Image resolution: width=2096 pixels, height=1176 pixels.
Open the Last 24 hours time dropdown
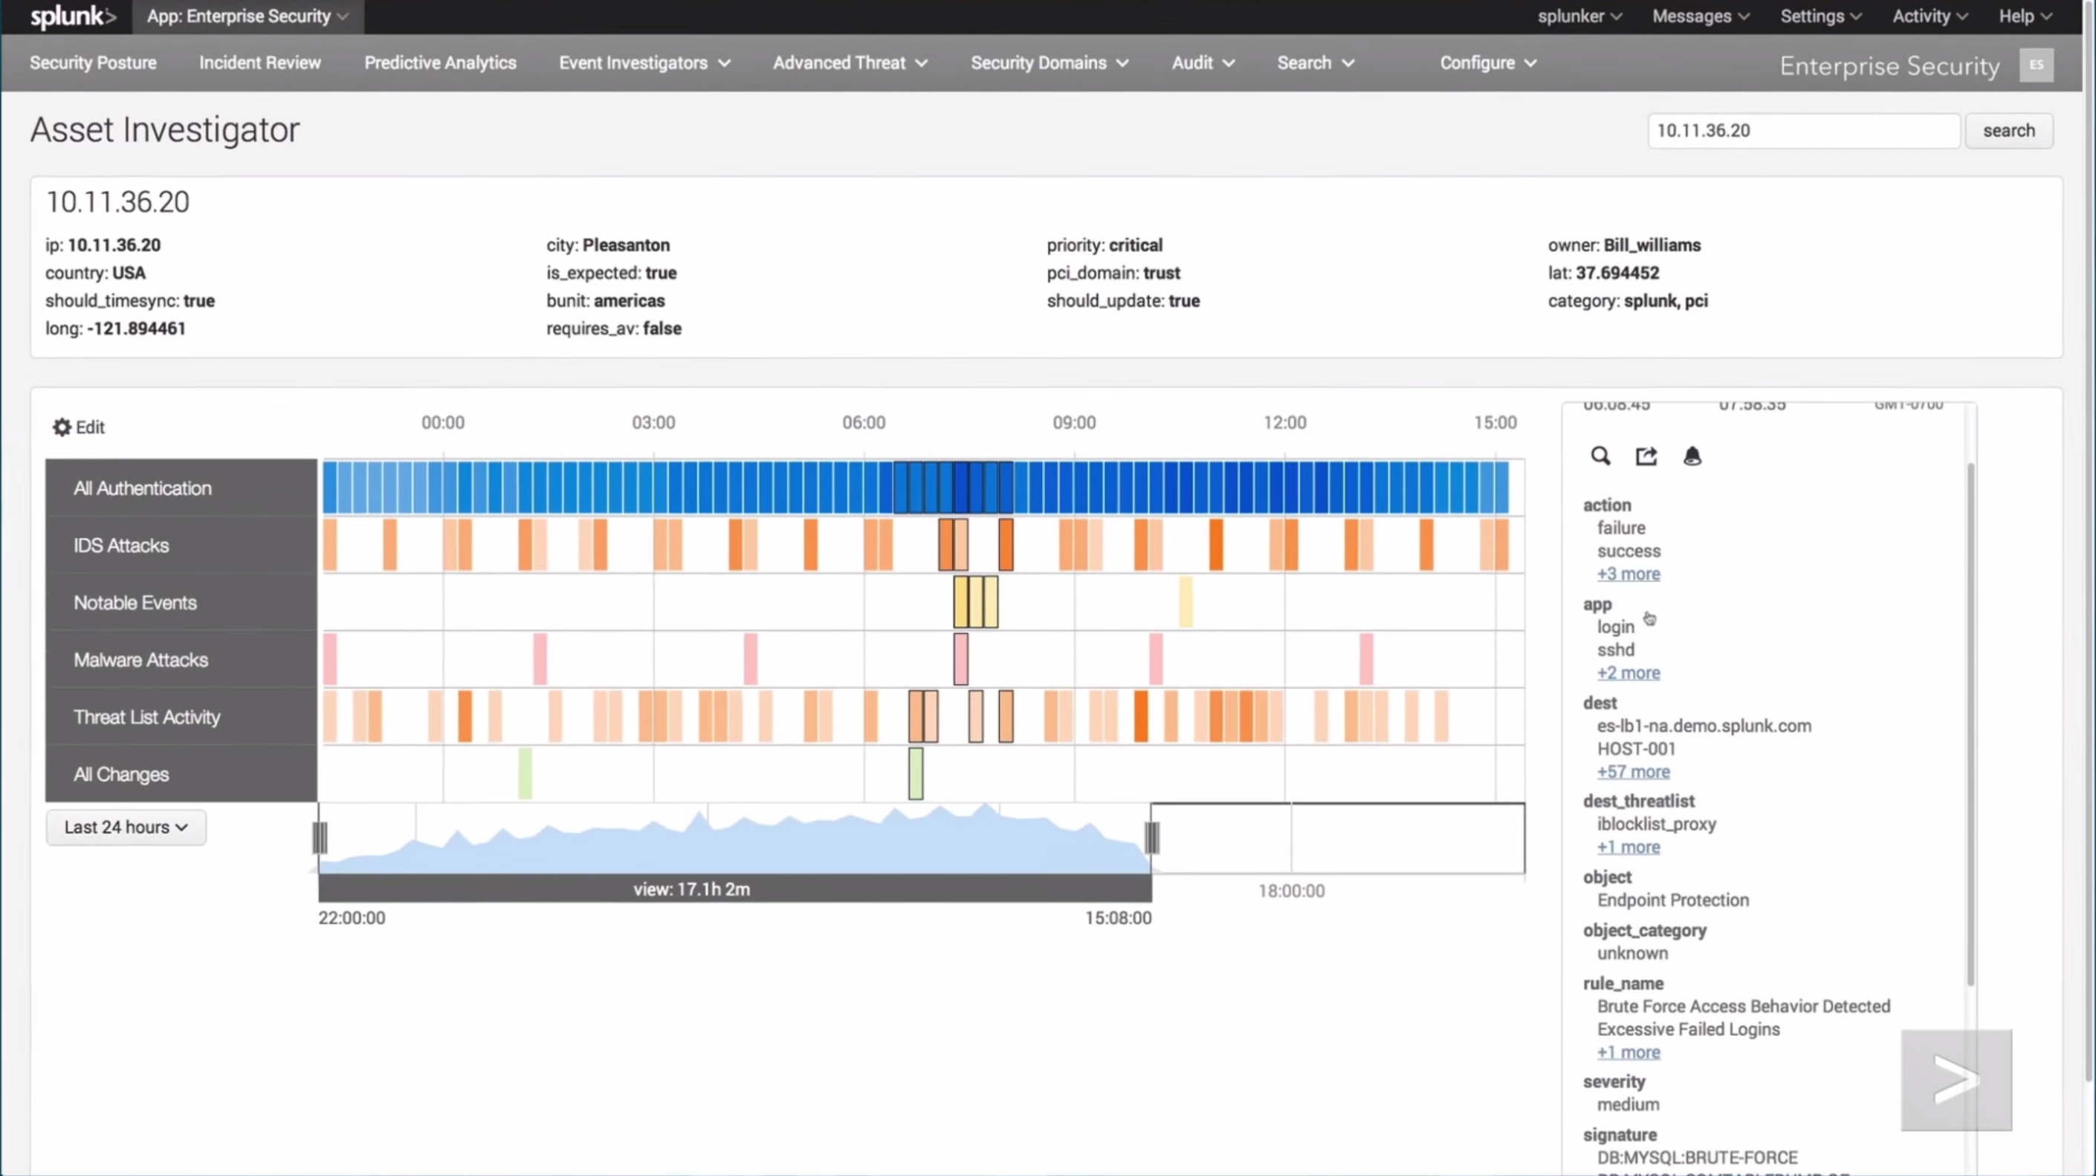coord(126,827)
